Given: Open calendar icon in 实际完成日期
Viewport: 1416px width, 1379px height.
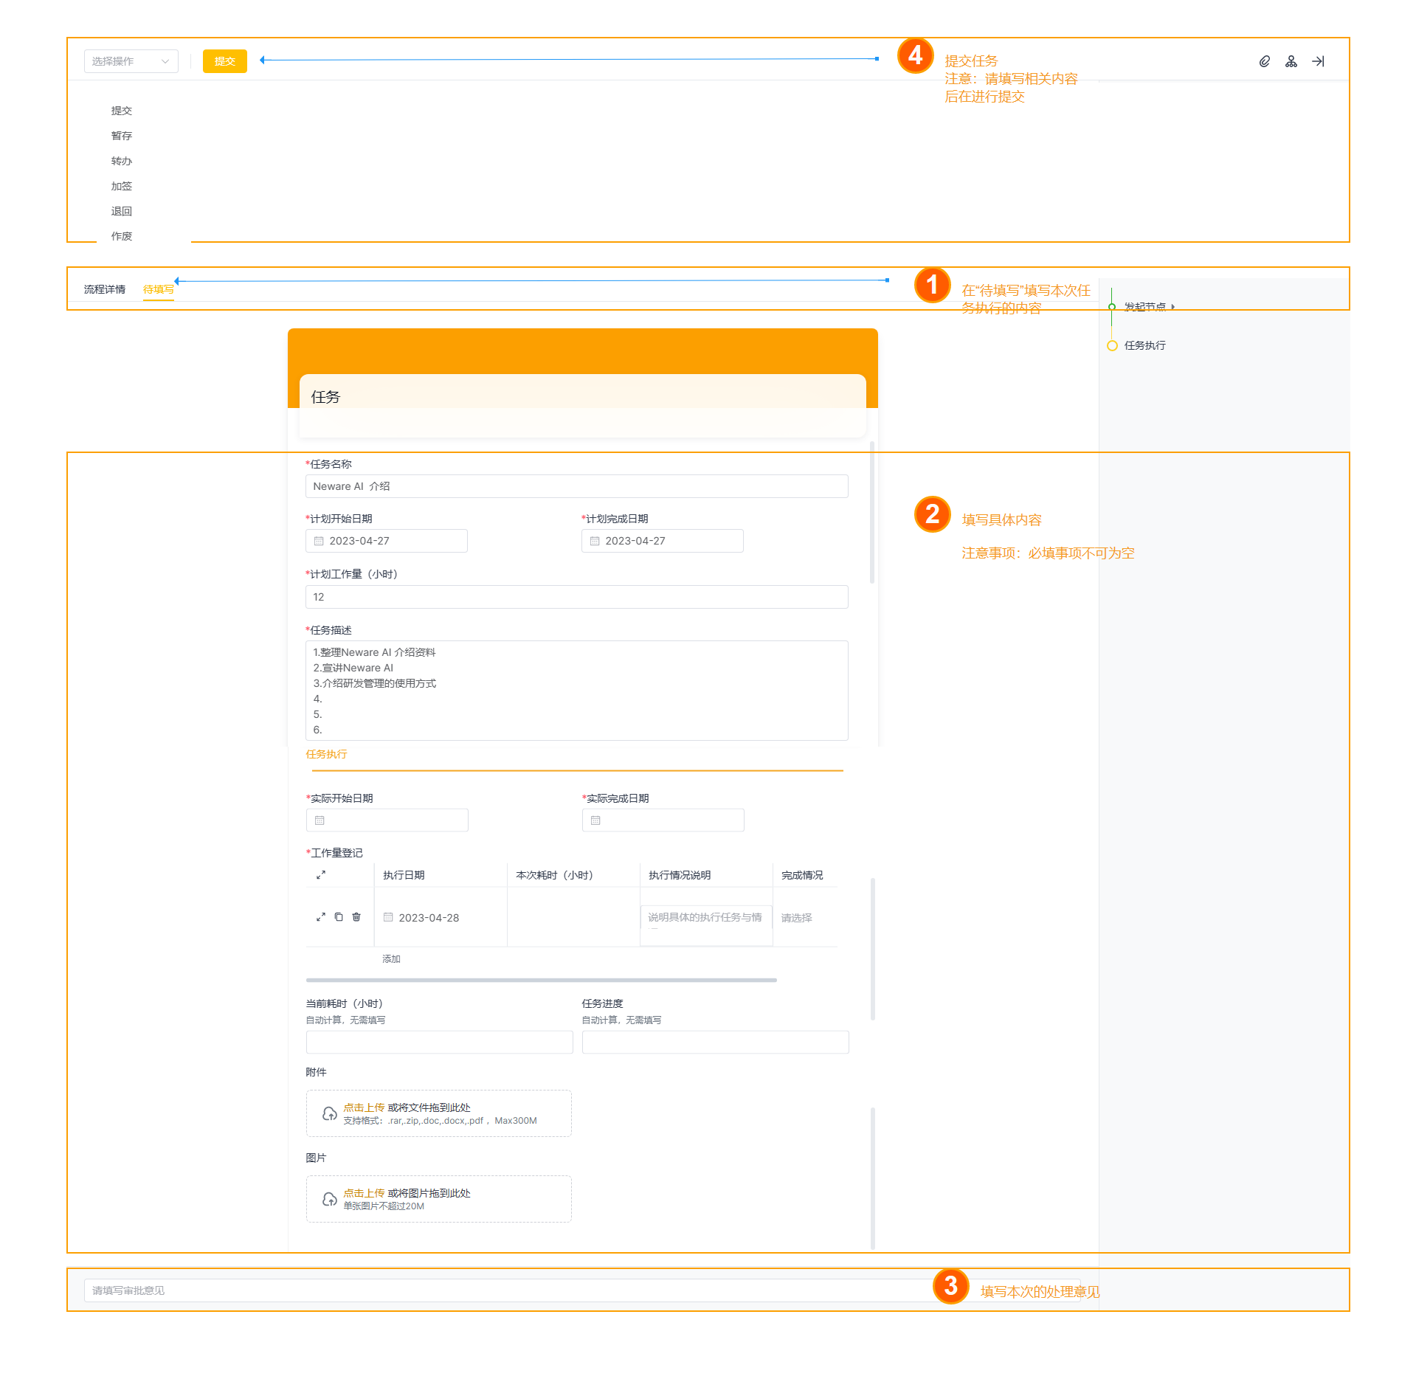Looking at the screenshot, I should 596,820.
